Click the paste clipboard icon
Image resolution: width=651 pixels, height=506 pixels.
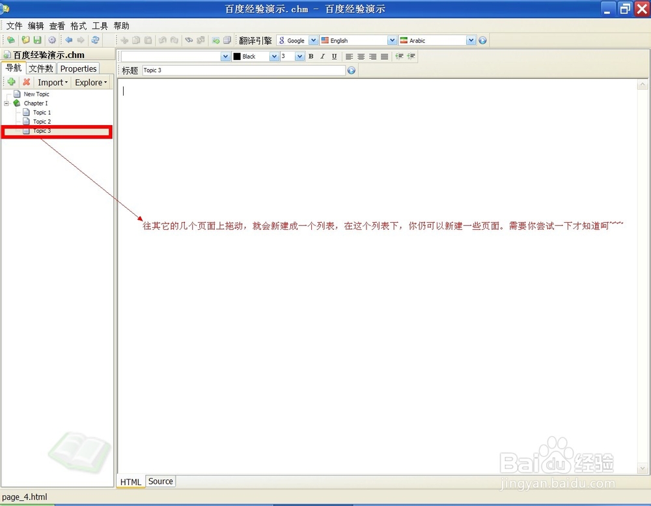coord(148,40)
